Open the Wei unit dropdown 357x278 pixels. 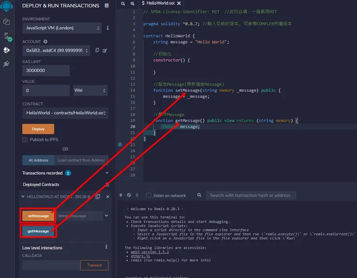click(90, 90)
